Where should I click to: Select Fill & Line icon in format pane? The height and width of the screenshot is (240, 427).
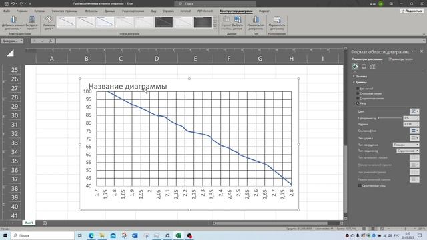[x=355, y=67]
